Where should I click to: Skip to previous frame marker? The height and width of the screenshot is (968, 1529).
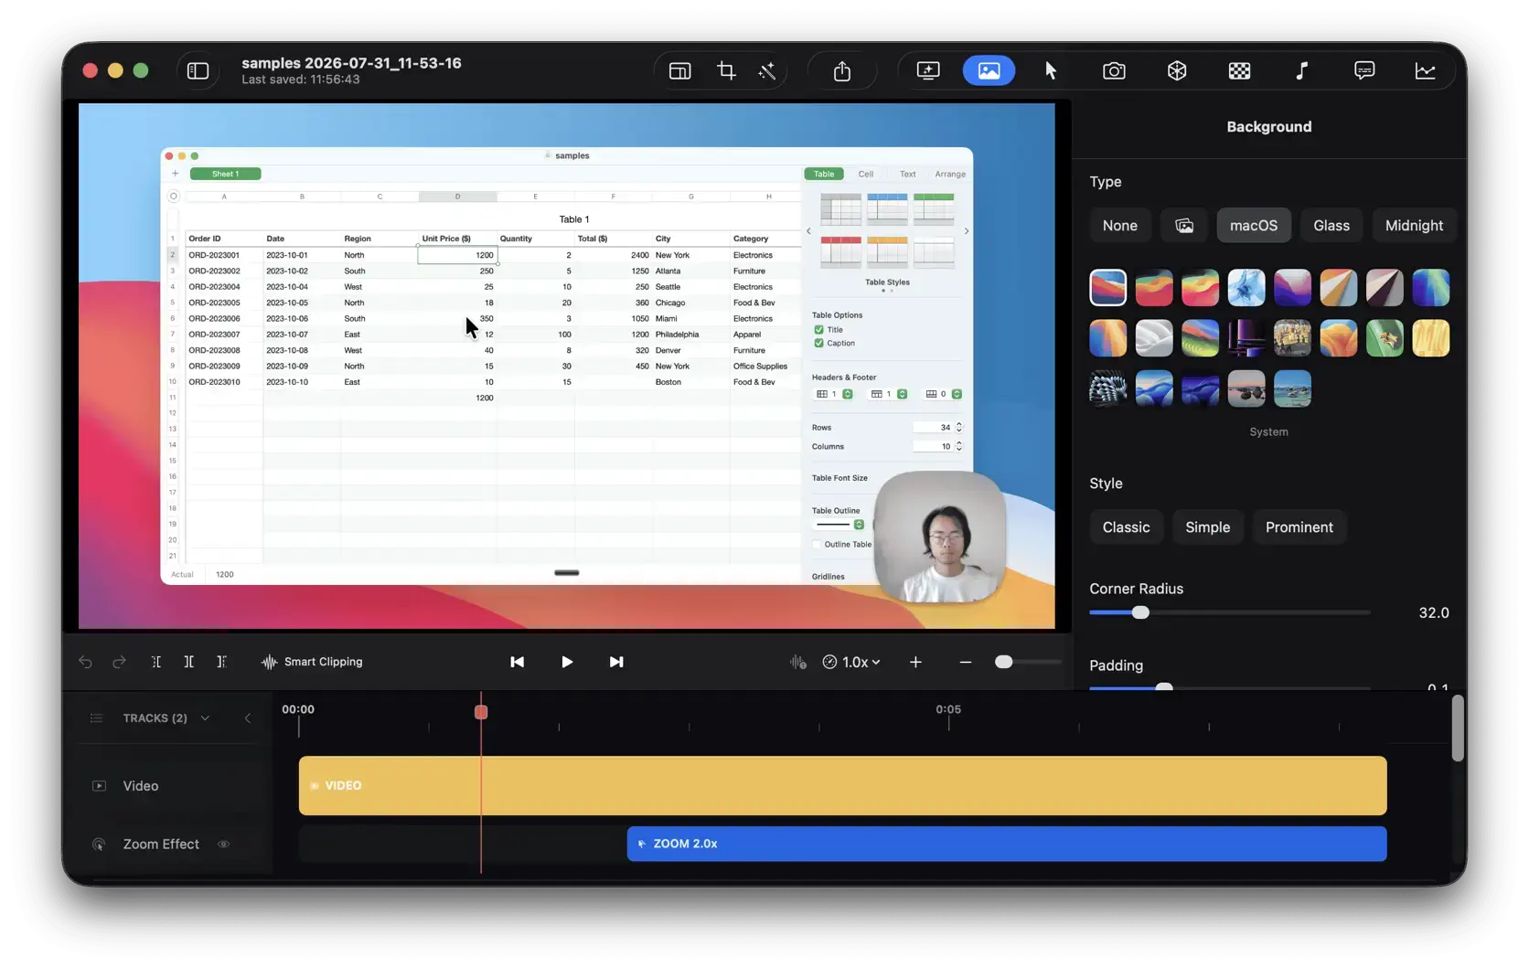click(x=517, y=662)
